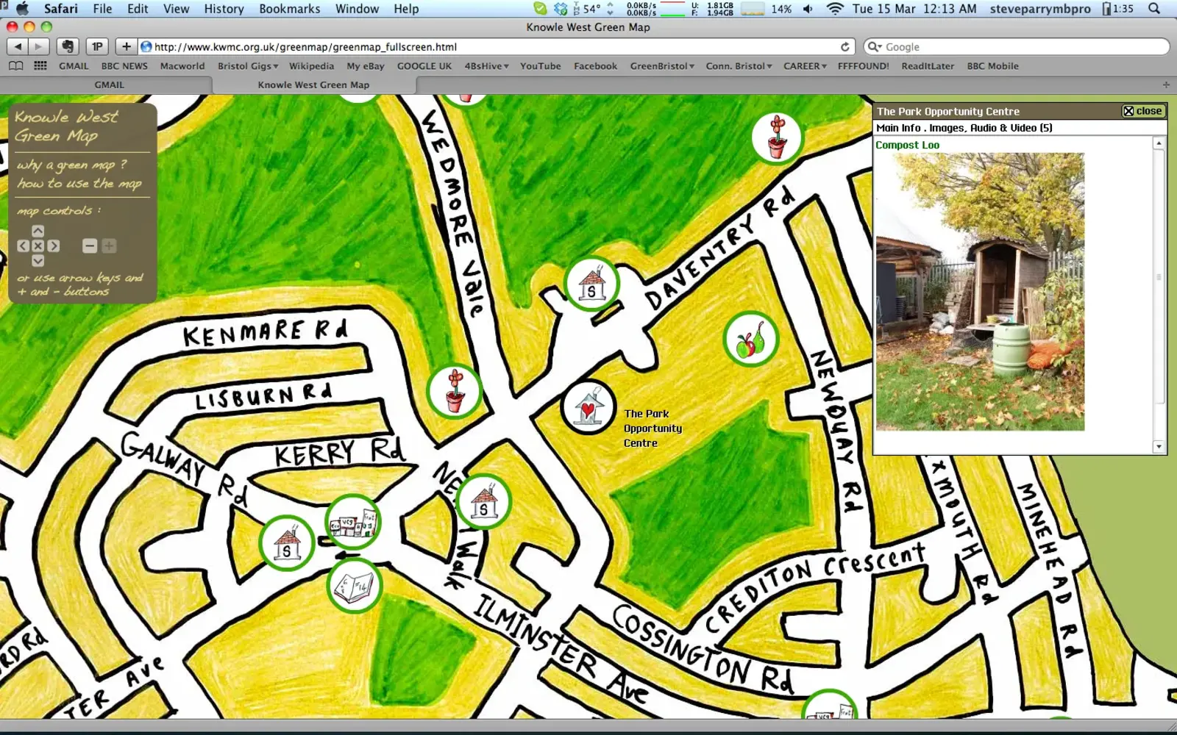Expand the CAREER bookmarks folder
This screenshot has width=1177, height=735.
point(804,66)
